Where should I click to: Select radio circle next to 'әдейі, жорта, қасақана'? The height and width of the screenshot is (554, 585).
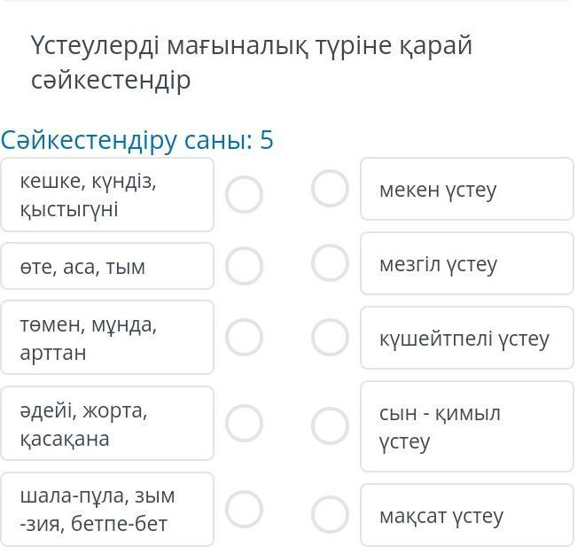tap(244, 424)
